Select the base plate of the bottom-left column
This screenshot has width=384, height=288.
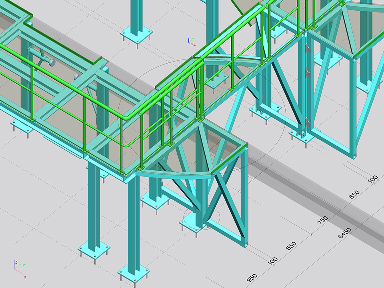(x=94, y=249)
